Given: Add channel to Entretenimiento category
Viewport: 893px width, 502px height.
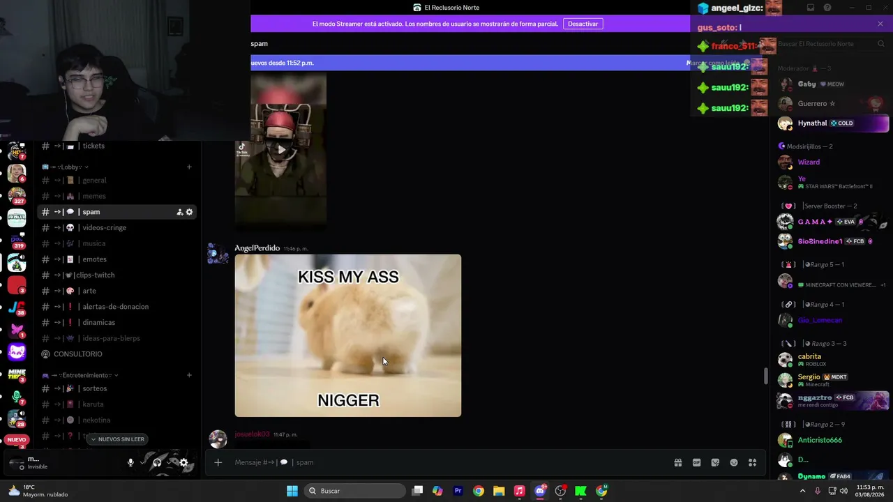Looking at the screenshot, I should click(x=189, y=375).
